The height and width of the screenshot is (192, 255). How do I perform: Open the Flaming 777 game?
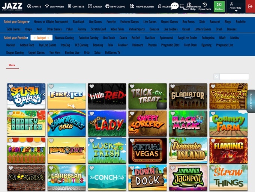tap(228, 150)
